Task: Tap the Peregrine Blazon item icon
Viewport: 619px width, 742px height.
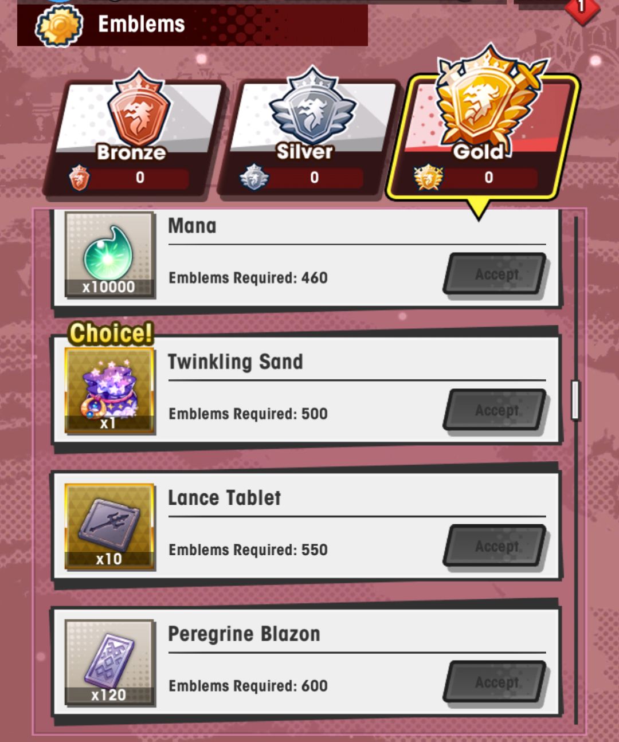Action: 109,662
